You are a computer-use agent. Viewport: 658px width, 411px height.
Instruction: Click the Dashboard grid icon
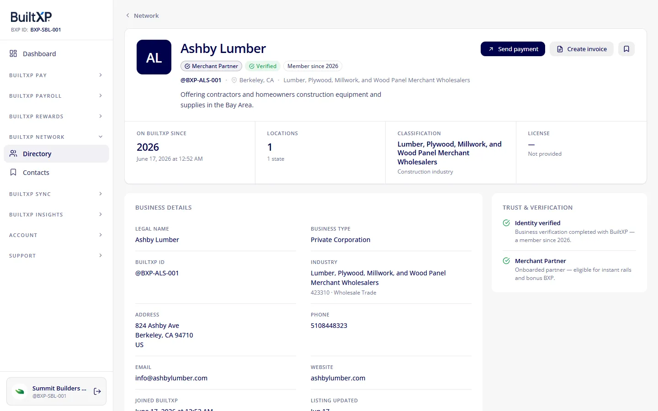tap(13, 53)
